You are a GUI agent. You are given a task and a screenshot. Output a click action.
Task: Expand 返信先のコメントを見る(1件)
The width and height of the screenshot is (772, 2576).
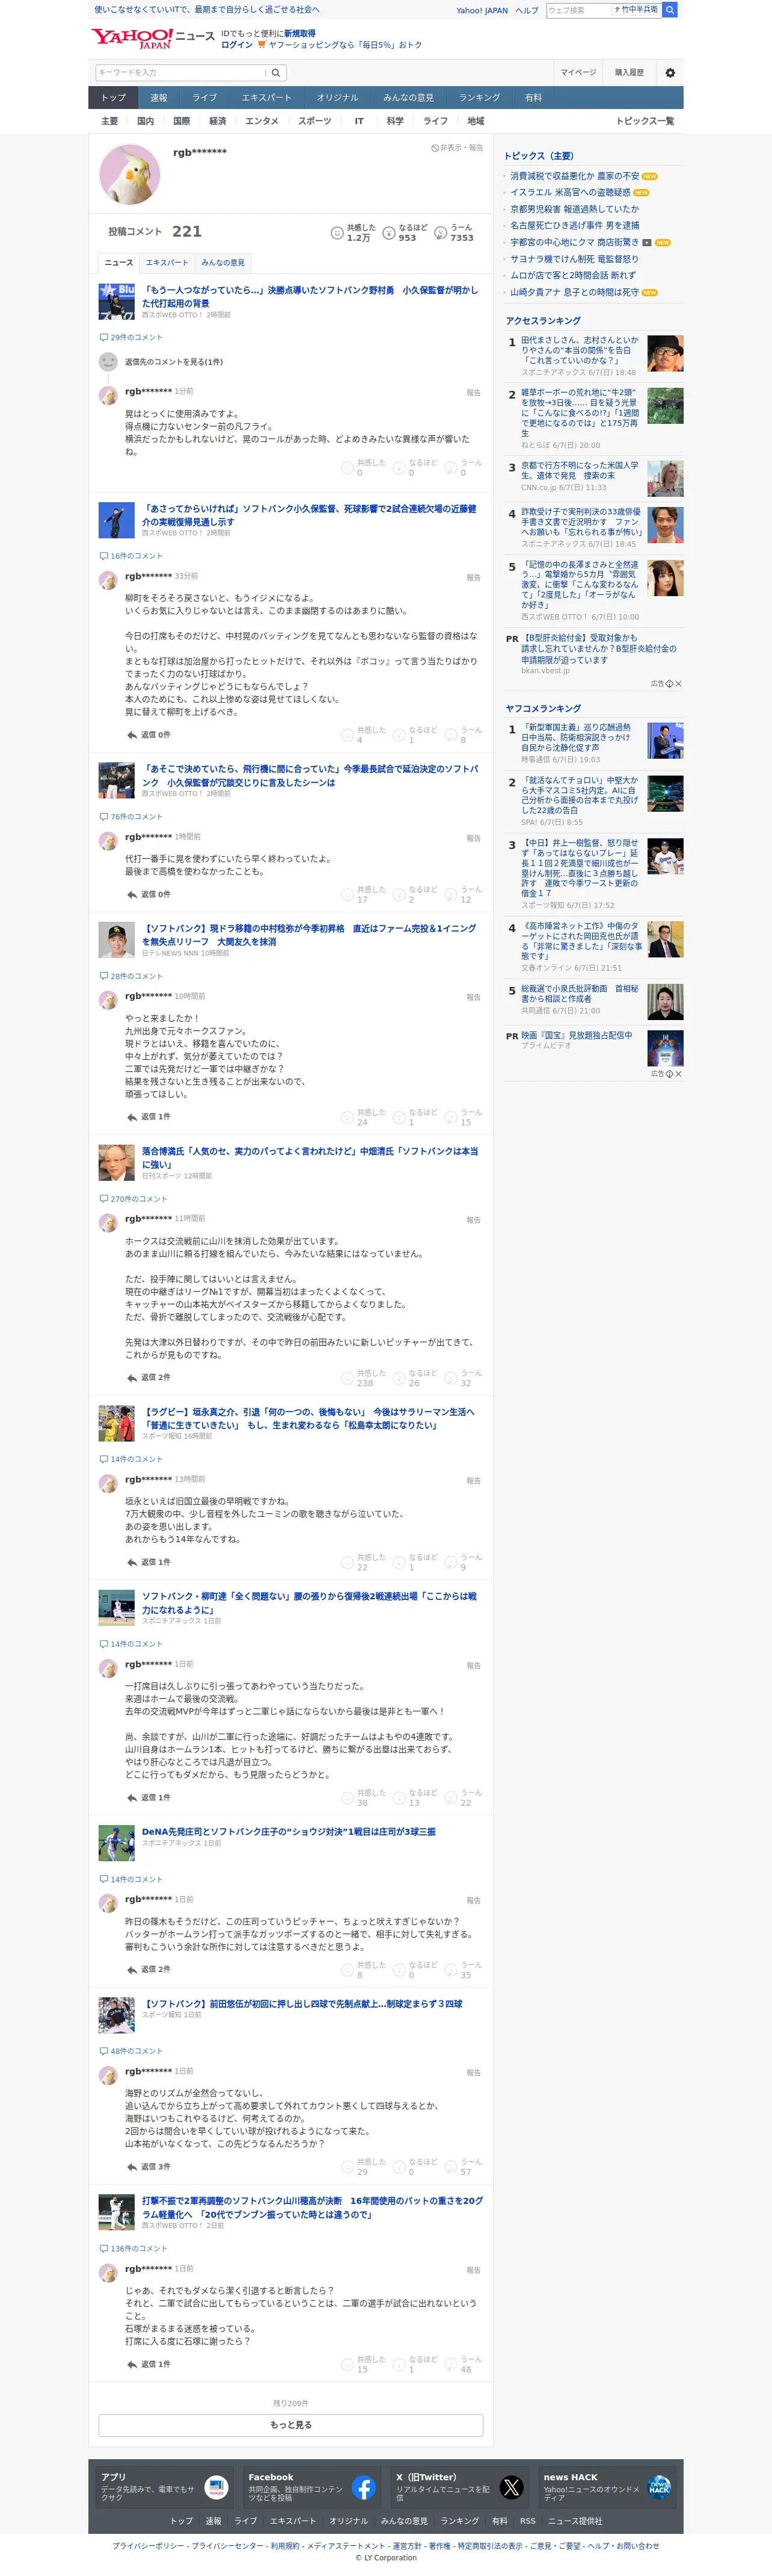click(174, 362)
